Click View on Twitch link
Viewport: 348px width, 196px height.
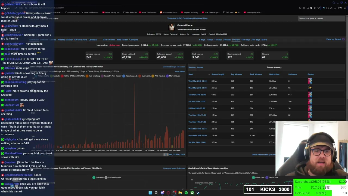tap(334, 39)
